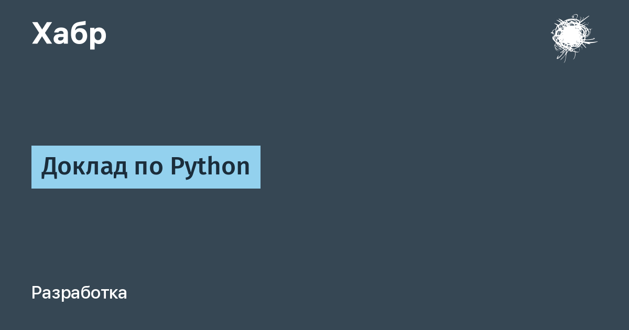Select the Разработка category label
629x330 pixels.
79,293
